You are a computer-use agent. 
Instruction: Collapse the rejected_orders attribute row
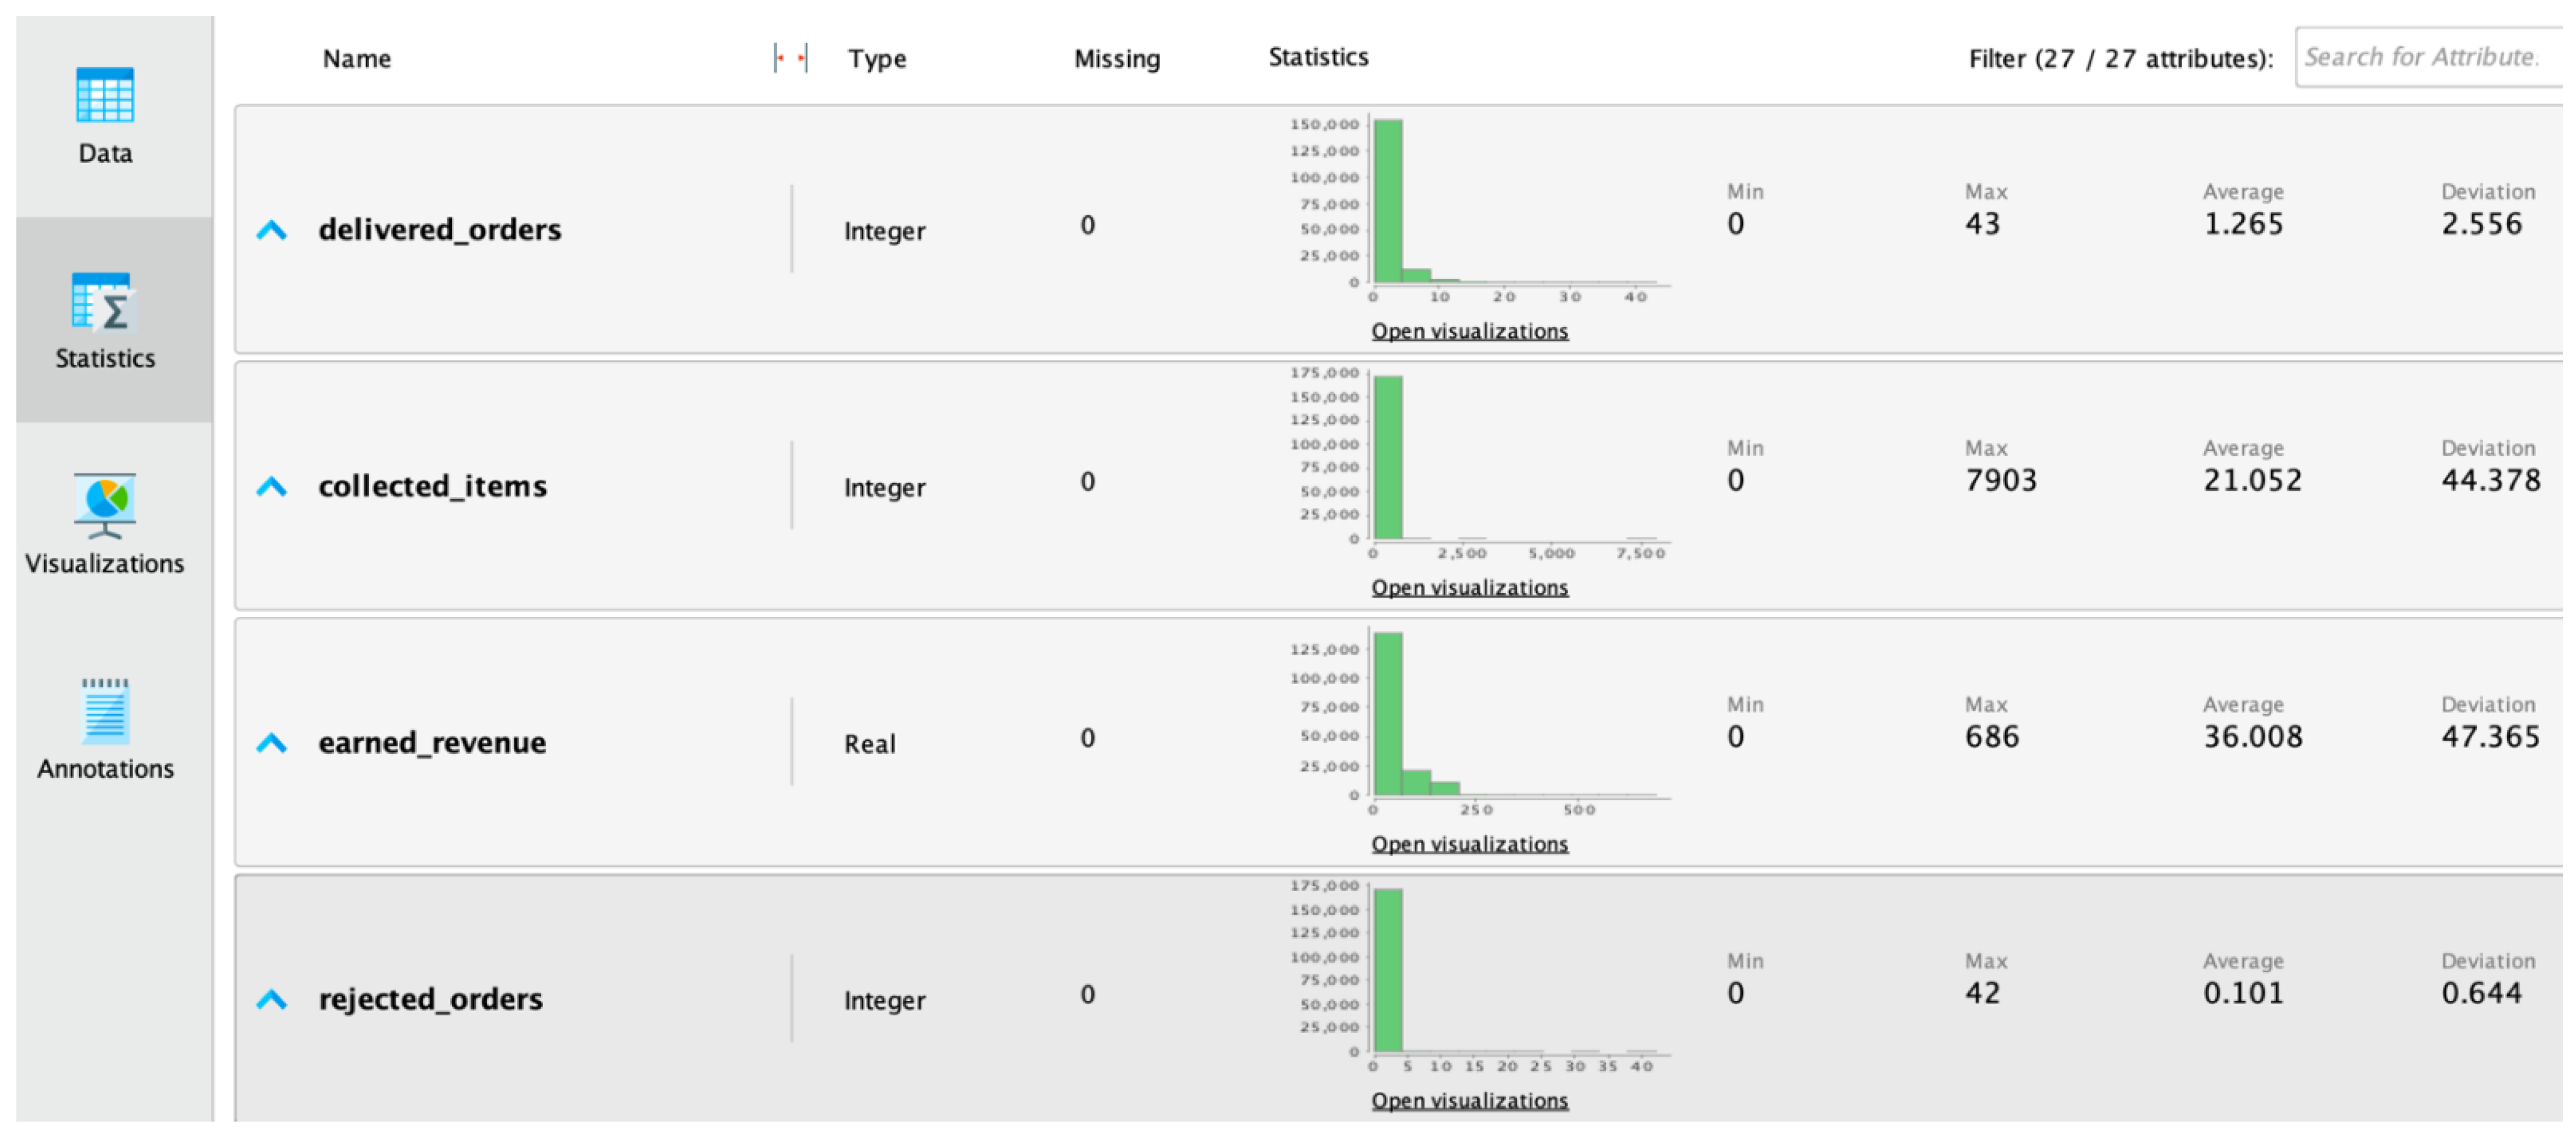click(x=272, y=1000)
